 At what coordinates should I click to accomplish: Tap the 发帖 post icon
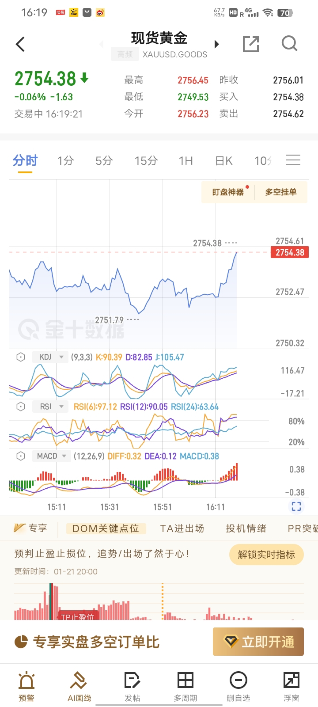[132, 686]
